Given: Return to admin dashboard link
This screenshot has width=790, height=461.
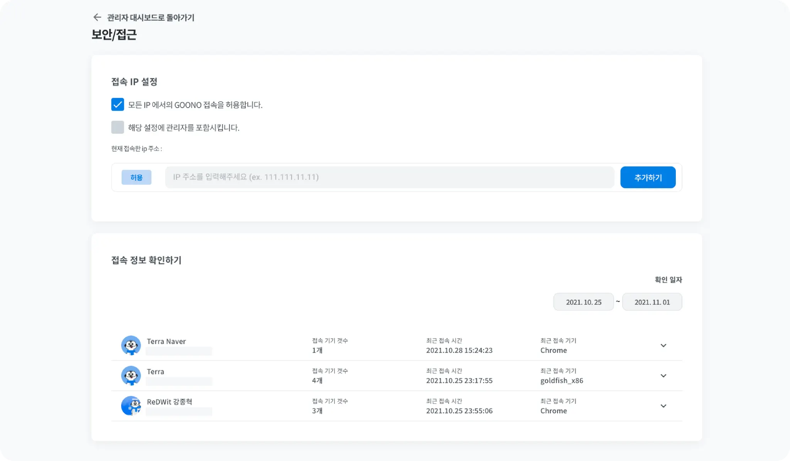Looking at the screenshot, I should coord(150,18).
